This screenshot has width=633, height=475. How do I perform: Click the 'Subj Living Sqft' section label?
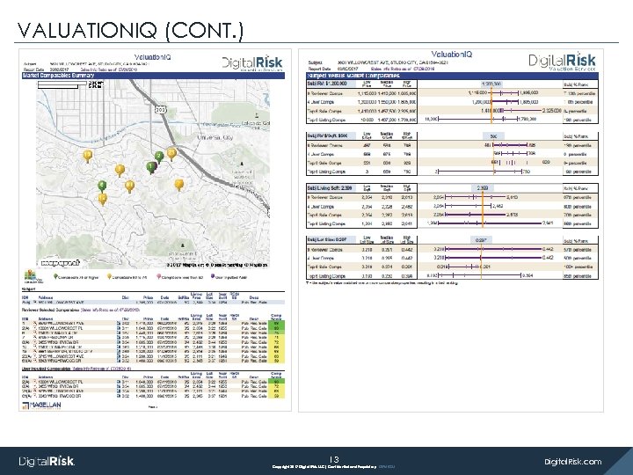coord(330,188)
